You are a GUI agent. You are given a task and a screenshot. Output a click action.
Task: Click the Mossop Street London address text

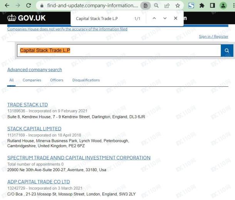point(72,194)
